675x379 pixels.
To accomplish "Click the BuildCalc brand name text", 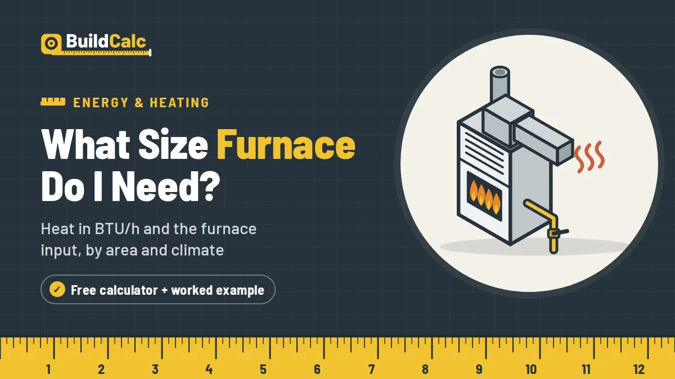I will point(106,41).
